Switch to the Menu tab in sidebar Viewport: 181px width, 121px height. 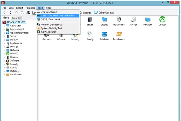point(6,18)
